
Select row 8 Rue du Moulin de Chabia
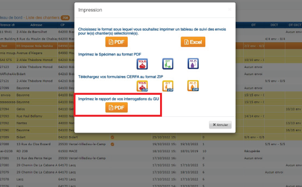tap(37, 39)
